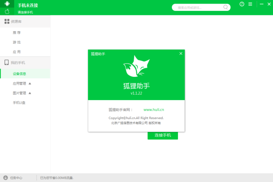Select 手机U盘 in the sidebar
Image resolution: width=273 pixels, height=182 pixels.
(x=19, y=102)
